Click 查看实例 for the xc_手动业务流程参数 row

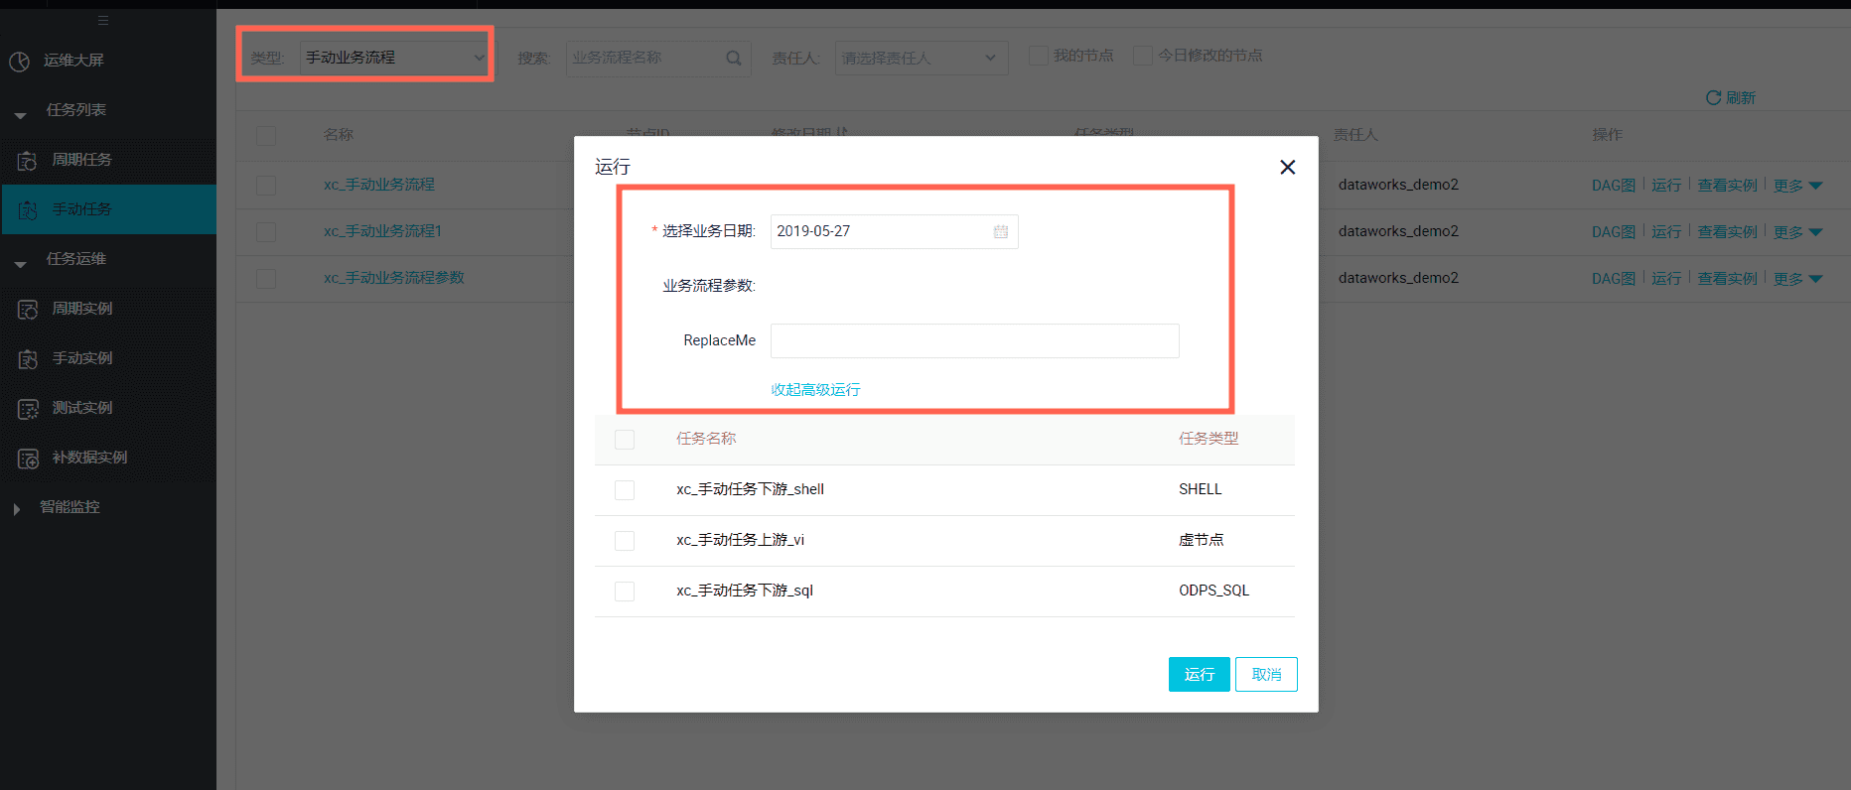pyautogui.click(x=1727, y=279)
